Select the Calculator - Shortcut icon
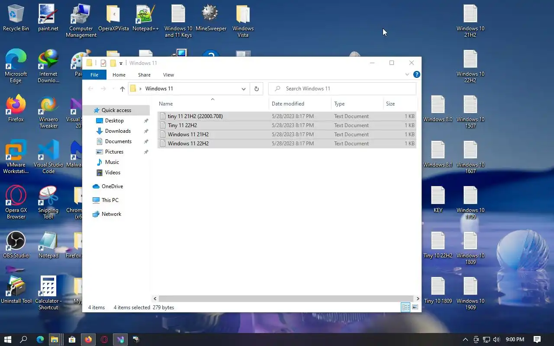 point(48,293)
